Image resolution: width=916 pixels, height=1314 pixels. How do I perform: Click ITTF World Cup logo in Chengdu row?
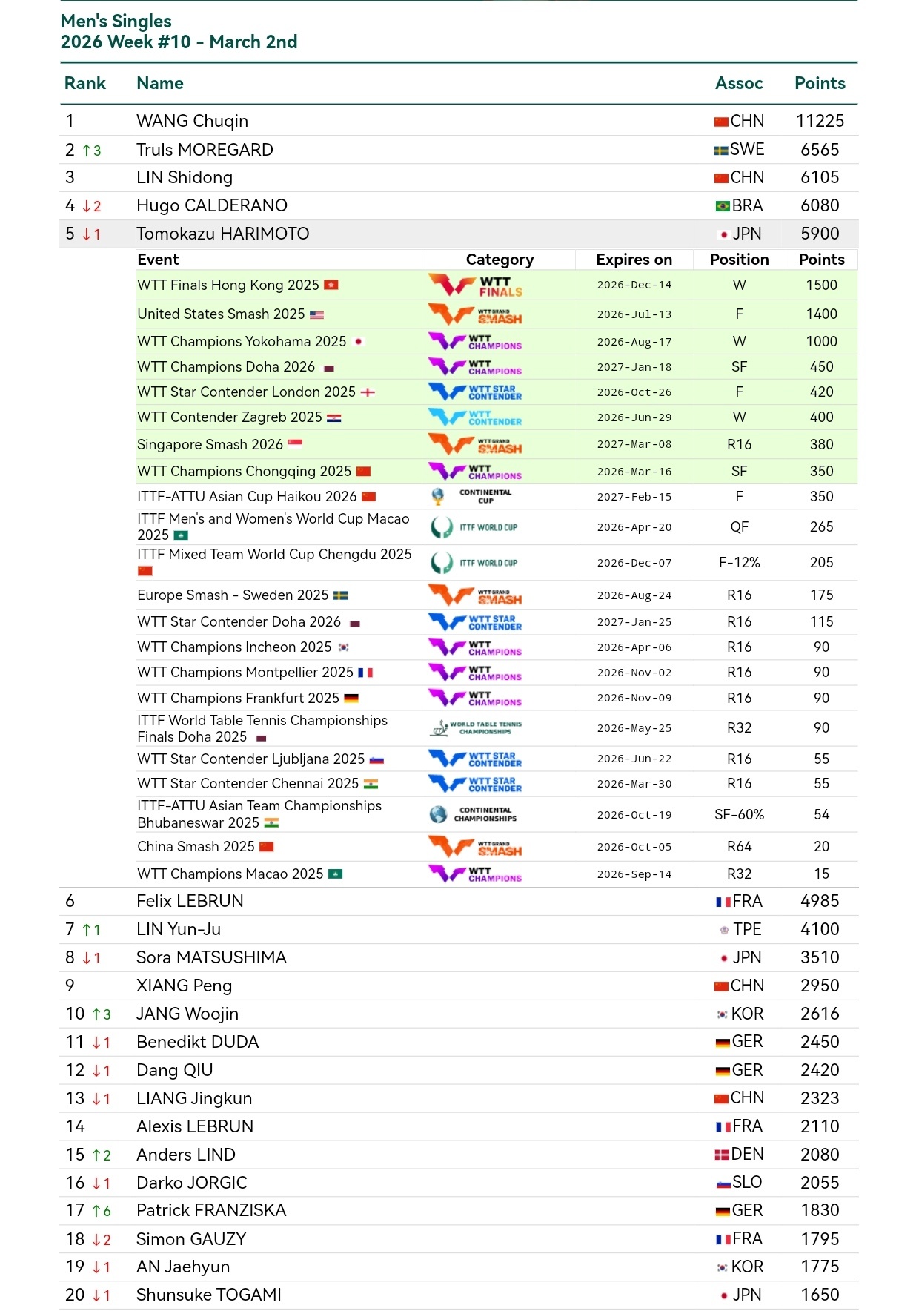[474, 563]
